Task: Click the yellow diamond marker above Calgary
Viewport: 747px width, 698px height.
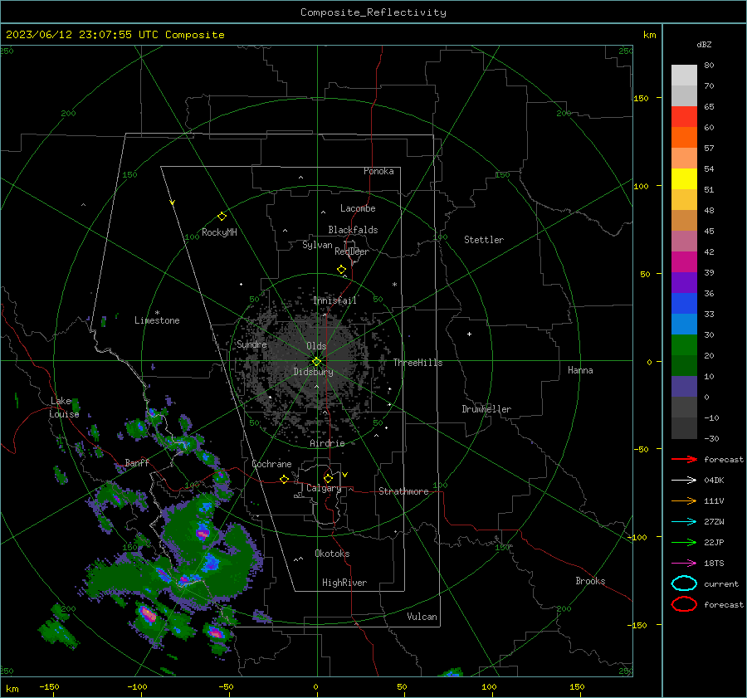Action: pos(328,478)
